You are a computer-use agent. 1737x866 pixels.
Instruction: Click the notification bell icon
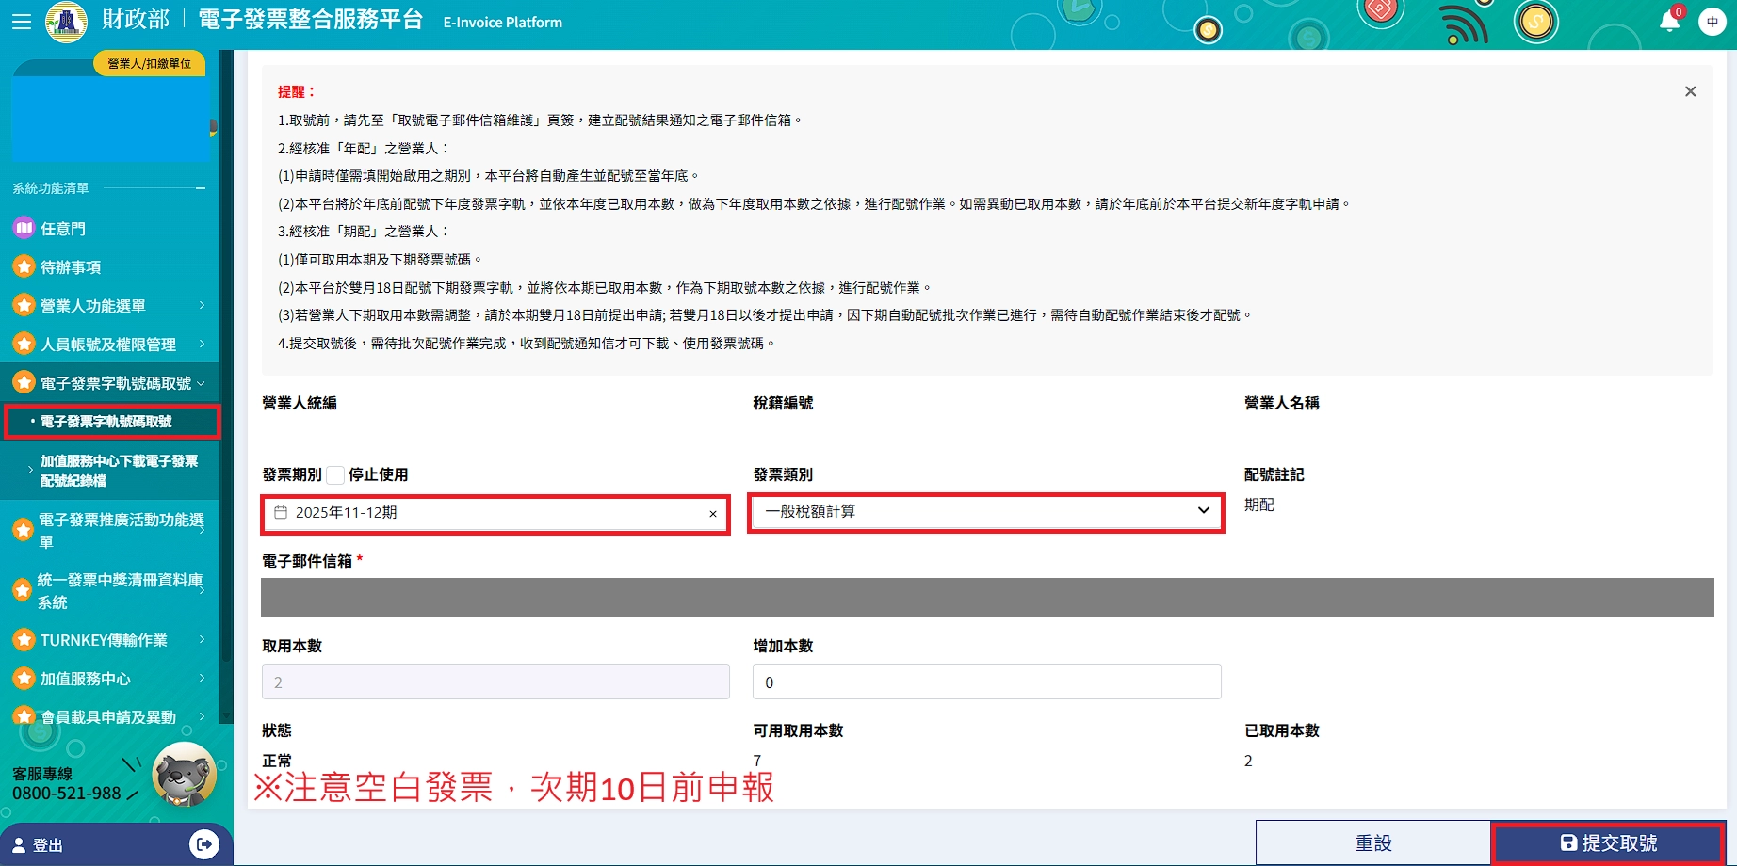point(1669,22)
